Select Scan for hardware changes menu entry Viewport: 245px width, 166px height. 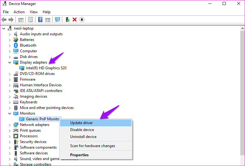pos(96,146)
